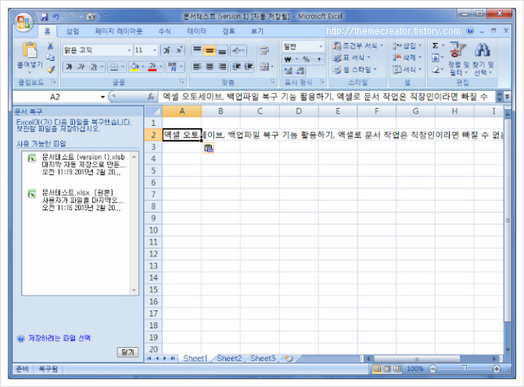Image resolution: width=524 pixels, height=387 pixels.
Task: Toggle bold formatting (가)
Action: tap(69, 66)
